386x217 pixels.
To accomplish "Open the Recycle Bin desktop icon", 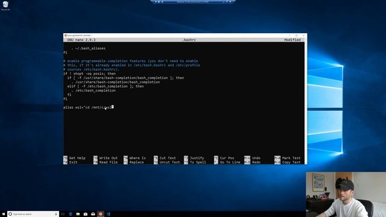I will click(5, 5).
